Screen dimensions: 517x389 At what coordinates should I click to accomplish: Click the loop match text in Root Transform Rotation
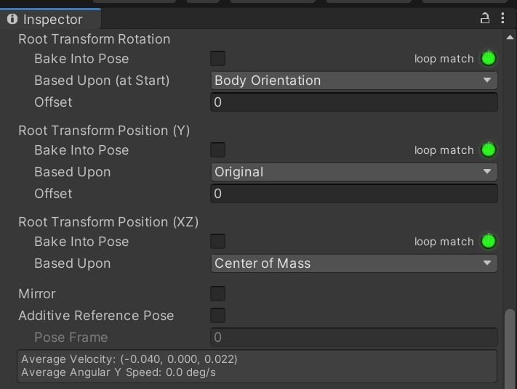444,59
